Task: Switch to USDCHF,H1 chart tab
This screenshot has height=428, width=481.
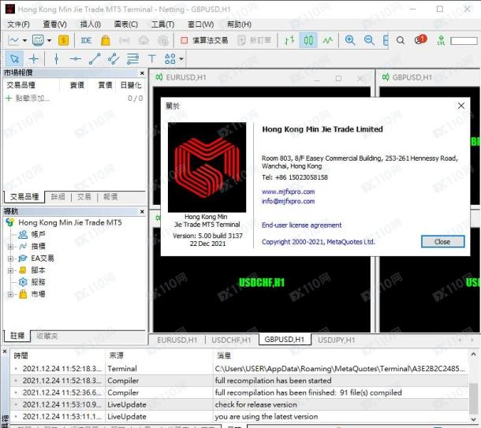Action: [231, 340]
